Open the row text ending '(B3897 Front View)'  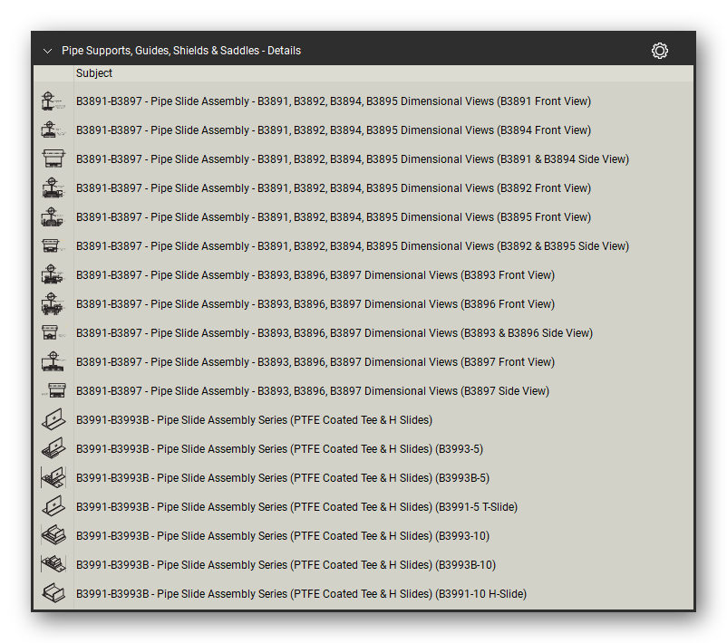(x=315, y=362)
